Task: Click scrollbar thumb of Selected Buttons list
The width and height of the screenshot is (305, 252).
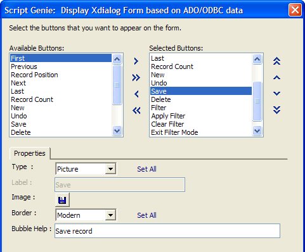Action: tap(257, 101)
